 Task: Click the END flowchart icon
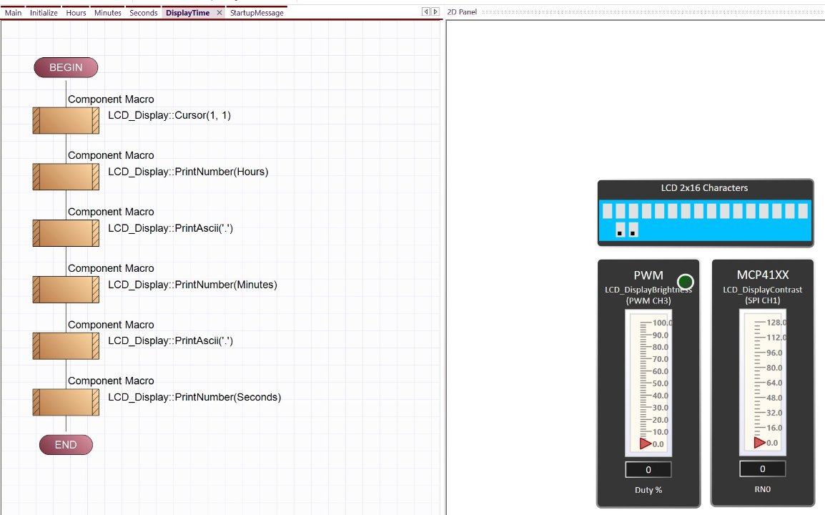(66, 444)
